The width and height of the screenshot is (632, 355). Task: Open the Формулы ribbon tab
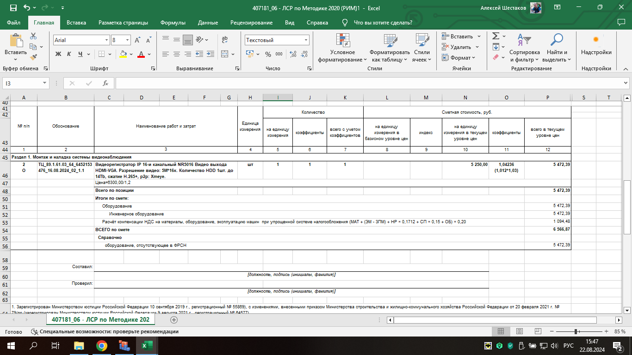(173, 23)
